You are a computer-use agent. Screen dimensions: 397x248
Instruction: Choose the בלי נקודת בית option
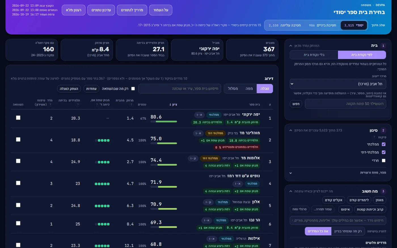(x=314, y=55)
